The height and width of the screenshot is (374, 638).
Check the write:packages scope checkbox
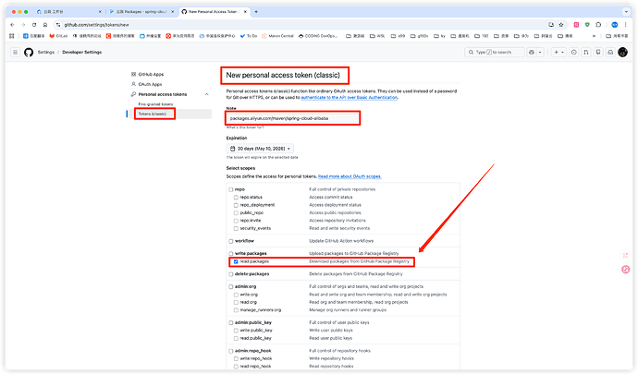point(231,253)
